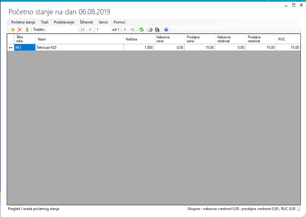Open the Podešavanje menu

[64, 22]
